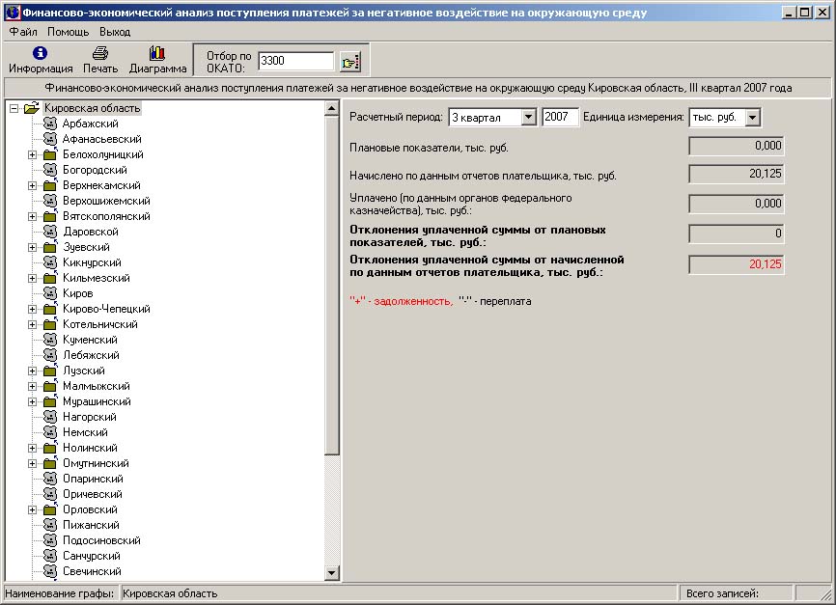The height and width of the screenshot is (605, 836).
Task: Click the folder icon for Белохолуницкий
Action: point(50,154)
